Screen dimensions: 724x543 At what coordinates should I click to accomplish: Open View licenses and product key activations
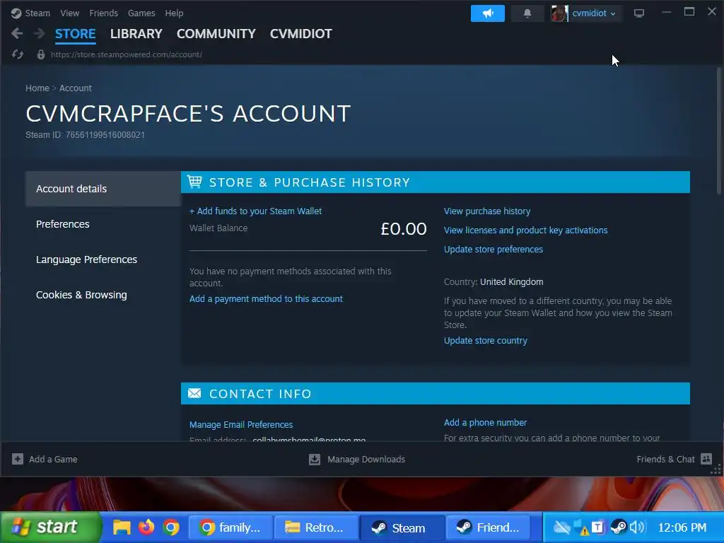click(525, 230)
